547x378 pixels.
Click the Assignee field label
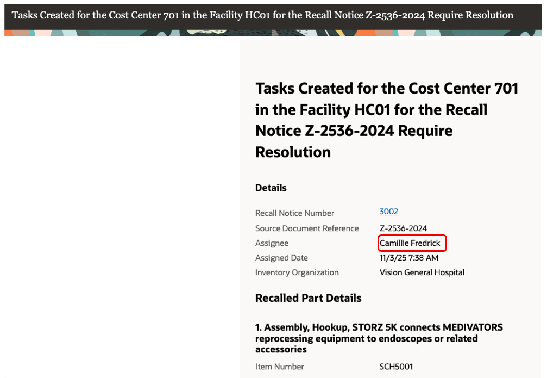272,243
